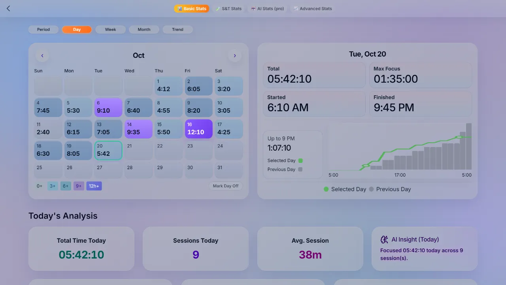Click the 3+ legend chip
The height and width of the screenshot is (285, 506).
53,186
